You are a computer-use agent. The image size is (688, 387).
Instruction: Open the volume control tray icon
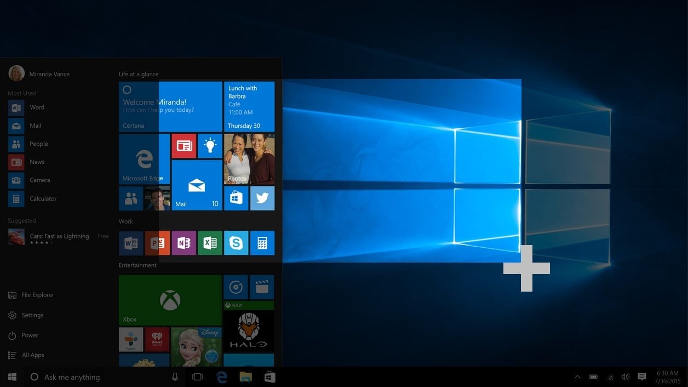pos(625,377)
